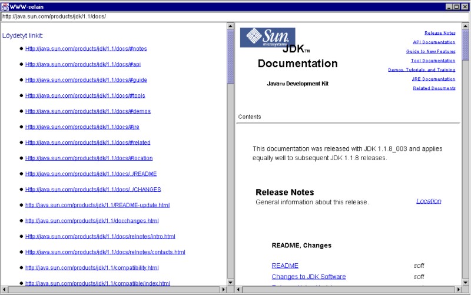Image resolution: width=471 pixels, height=295 pixels.
Task: Open the docs/#demos link
Action: pos(88,111)
